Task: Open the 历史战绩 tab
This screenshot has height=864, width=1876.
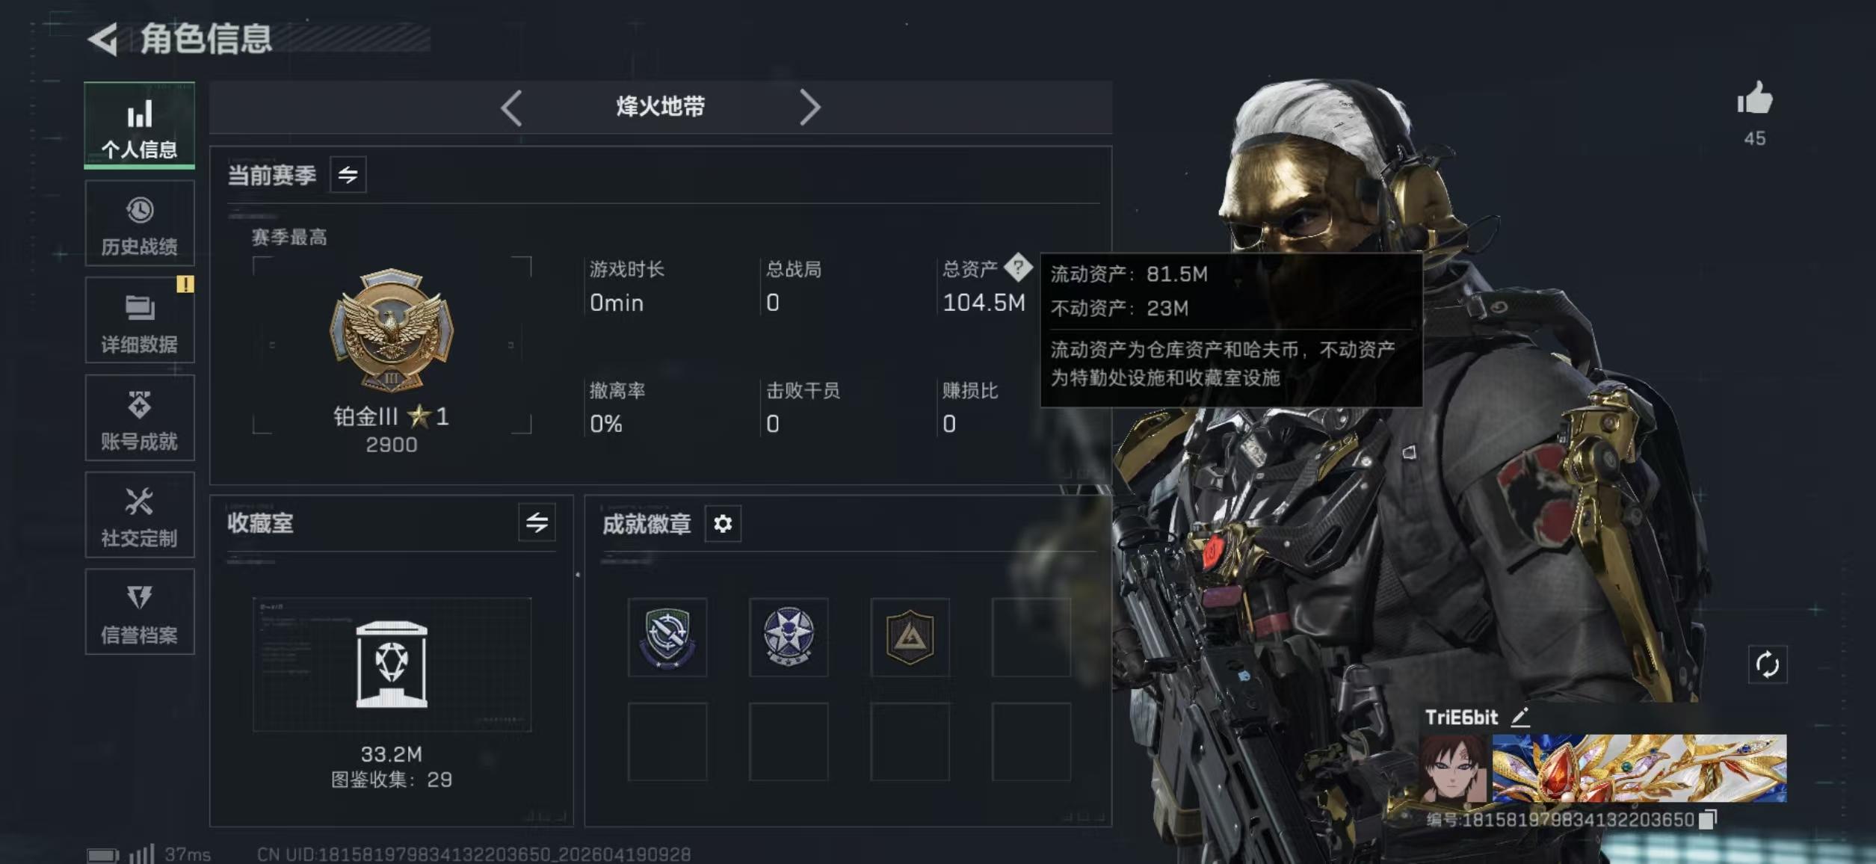Action: click(x=140, y=223)
